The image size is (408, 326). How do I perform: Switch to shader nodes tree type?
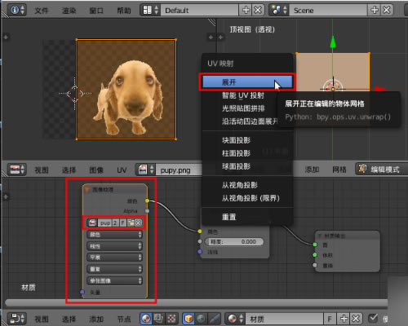pos(146,319)
